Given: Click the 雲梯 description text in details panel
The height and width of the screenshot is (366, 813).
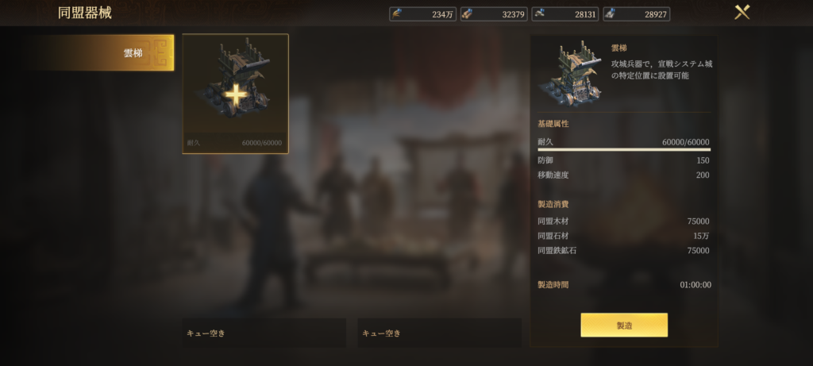Looking at the screenshot, I should point(661,69).
